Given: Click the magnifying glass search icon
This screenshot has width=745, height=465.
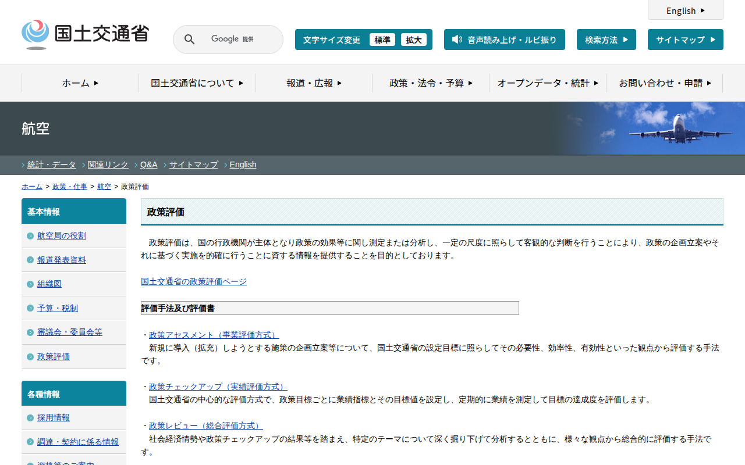Looking at the screenshot, I should (x=189, y=40).
